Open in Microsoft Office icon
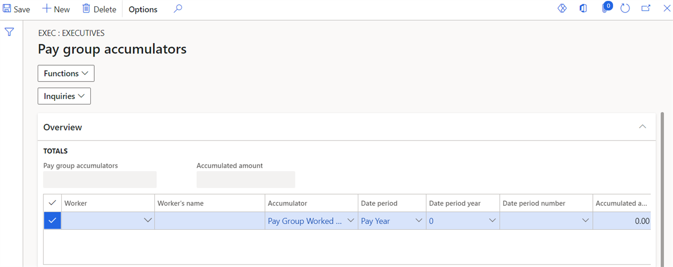Image resolution: width=673 pixels, height=267 pixels. point(583,8)
